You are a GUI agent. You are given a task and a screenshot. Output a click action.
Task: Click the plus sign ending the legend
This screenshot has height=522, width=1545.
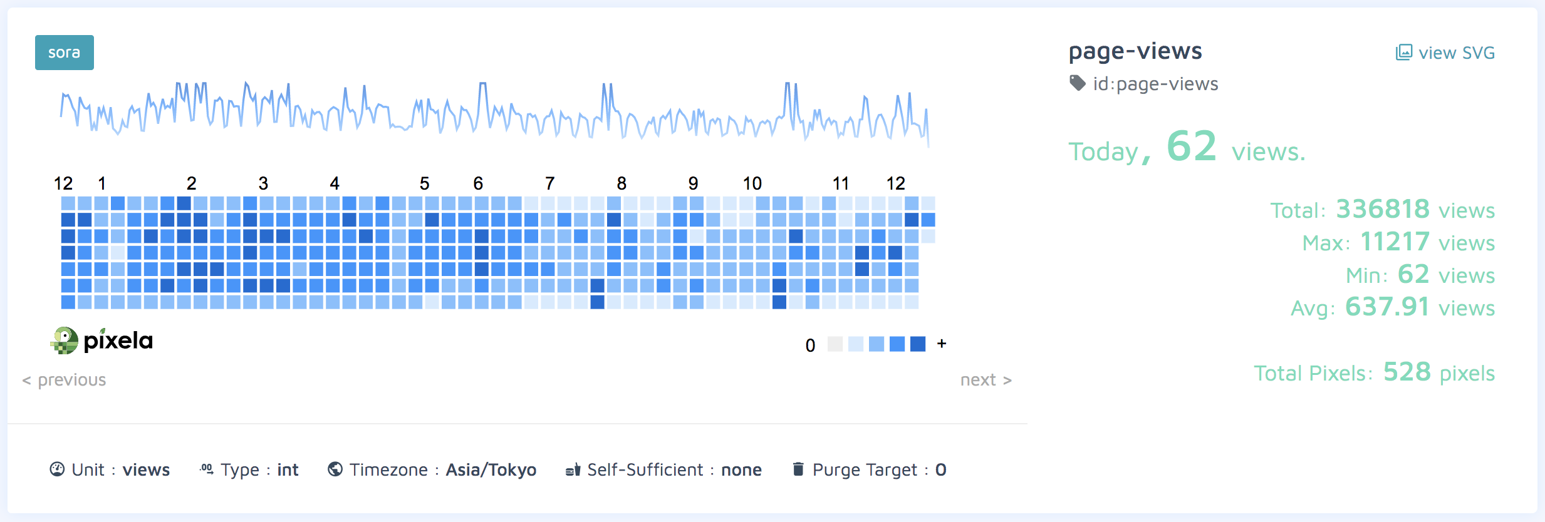pos(941,344)
